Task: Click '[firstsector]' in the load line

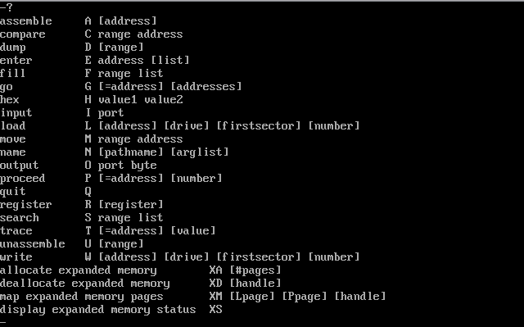Action: point(259,126)
